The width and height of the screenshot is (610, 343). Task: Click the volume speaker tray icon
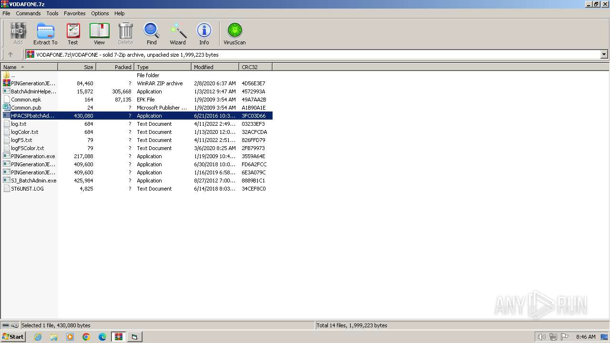point(541,337)
